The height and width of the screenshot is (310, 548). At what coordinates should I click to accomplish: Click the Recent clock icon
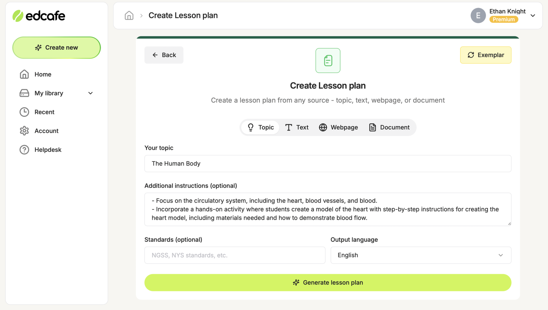(x=24, y=112)
